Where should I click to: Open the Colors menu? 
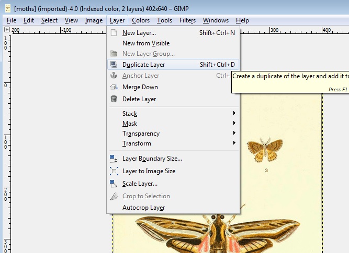(x=140, y=20)
